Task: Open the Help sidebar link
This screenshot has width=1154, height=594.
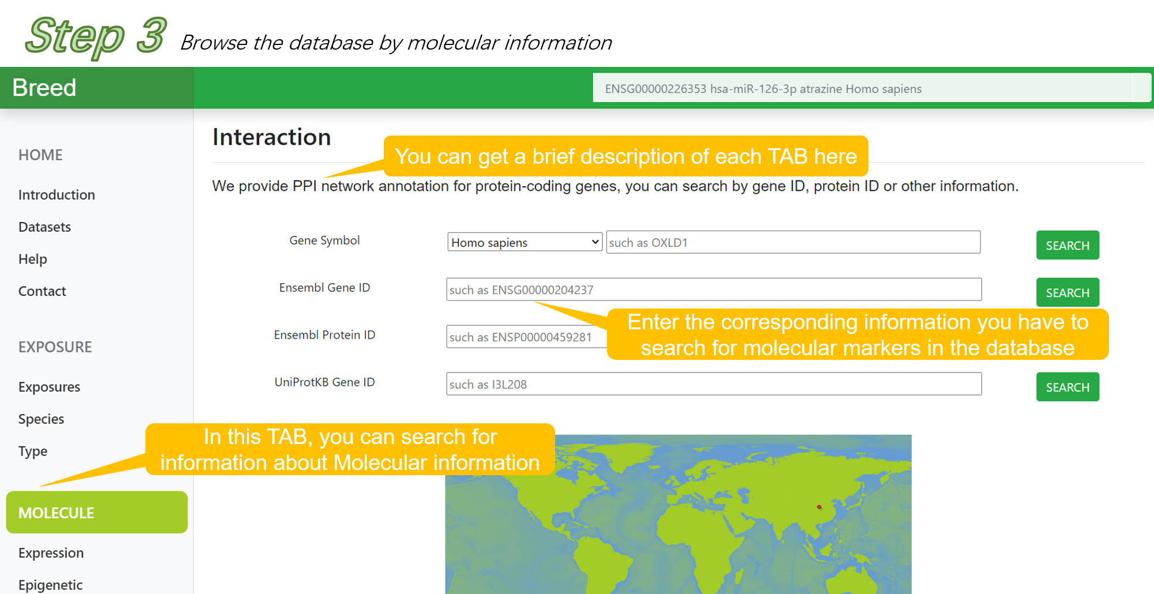Action: (x=33, y=260)
